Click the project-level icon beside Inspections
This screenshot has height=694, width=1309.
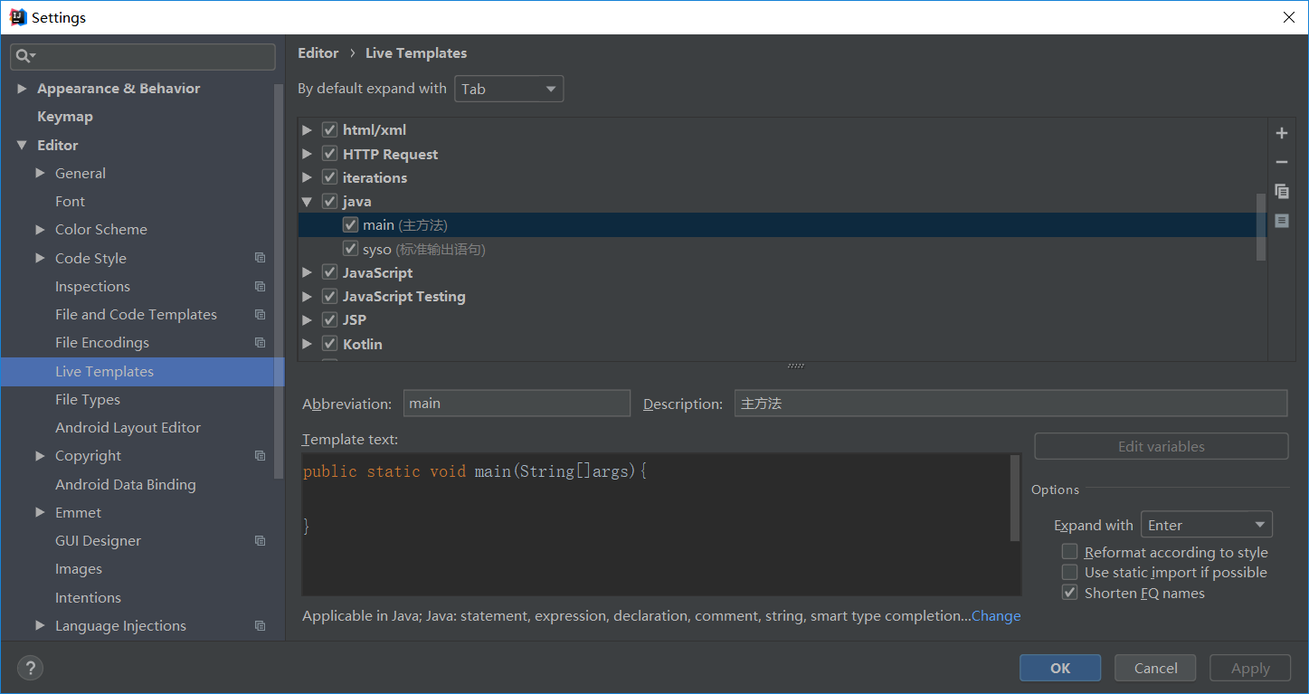tap(261, 287)
